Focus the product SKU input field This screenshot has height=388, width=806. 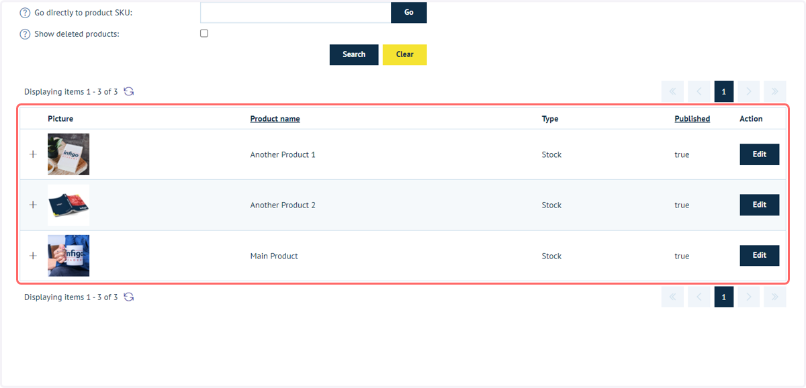296,12
